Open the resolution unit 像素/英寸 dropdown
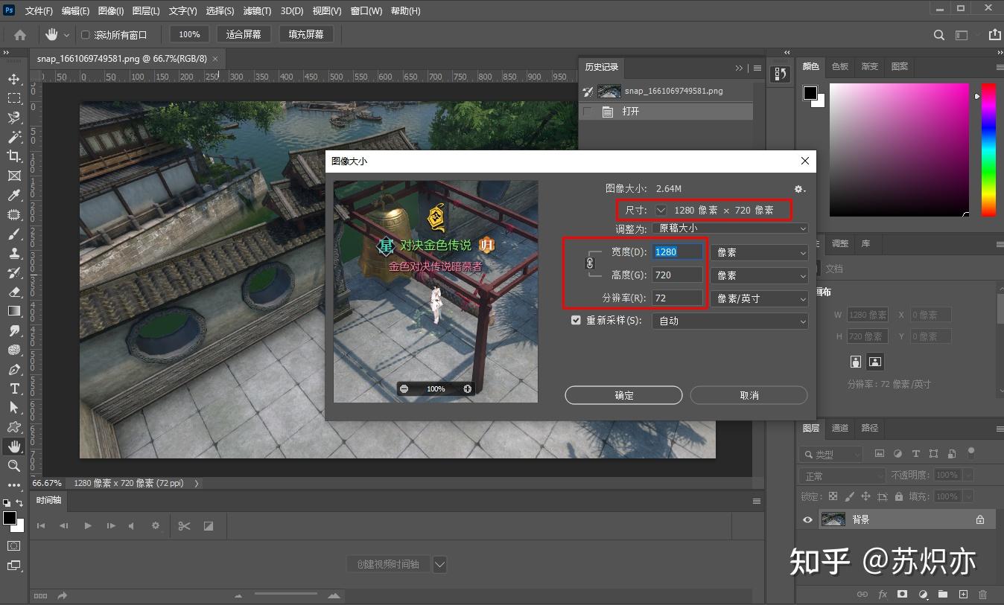1004x605 pixels. click(x=759, y=298)
